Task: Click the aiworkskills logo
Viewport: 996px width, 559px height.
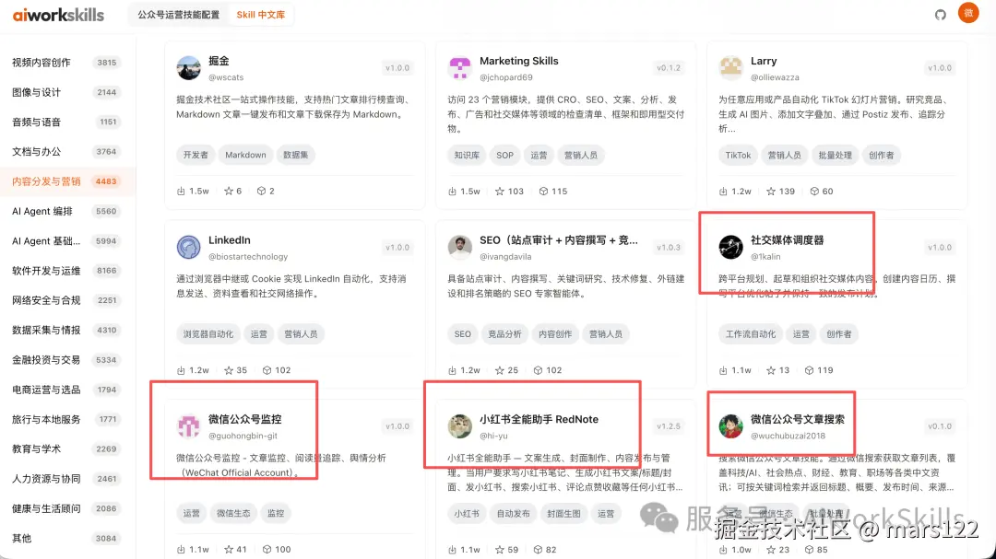Action: click(x=58, y=15)
